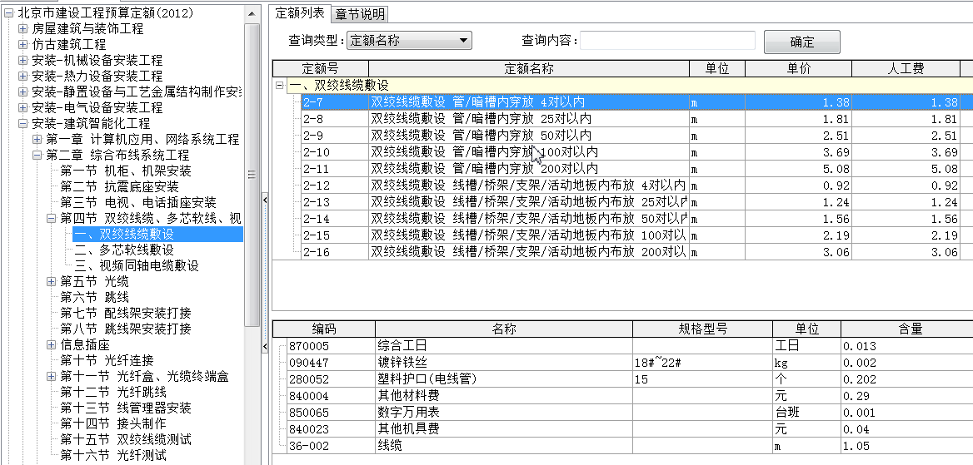The image size is (973, 465).
Task: Click 镀锌铁丝 material row
Action: [629, 363]
